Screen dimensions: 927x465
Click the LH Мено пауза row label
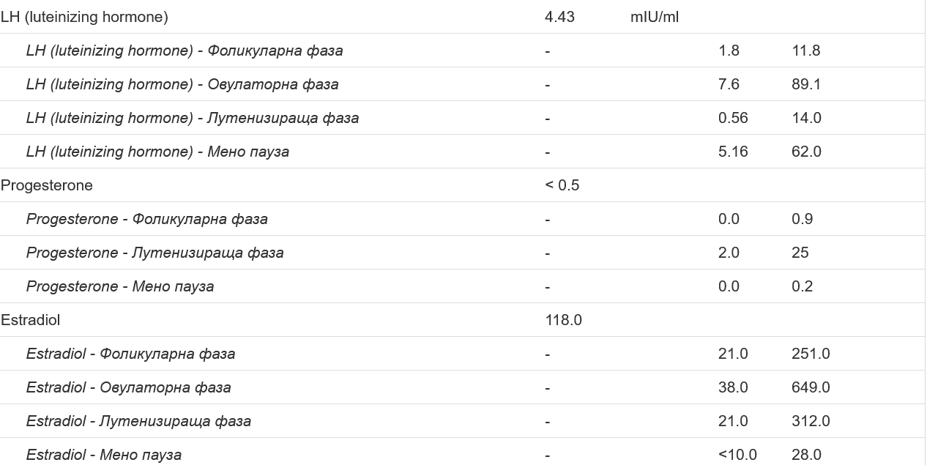(x=157, y=152)
